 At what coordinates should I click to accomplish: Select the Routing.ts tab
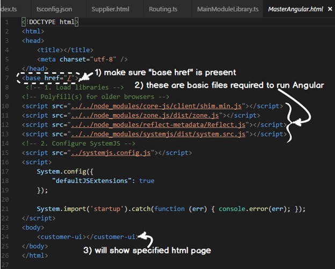coord(163,10)
